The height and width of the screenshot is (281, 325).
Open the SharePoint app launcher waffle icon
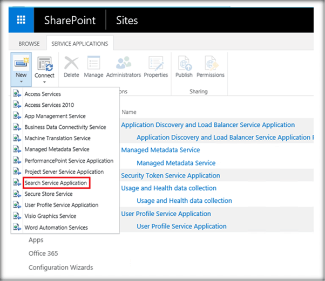coord(22,20)
